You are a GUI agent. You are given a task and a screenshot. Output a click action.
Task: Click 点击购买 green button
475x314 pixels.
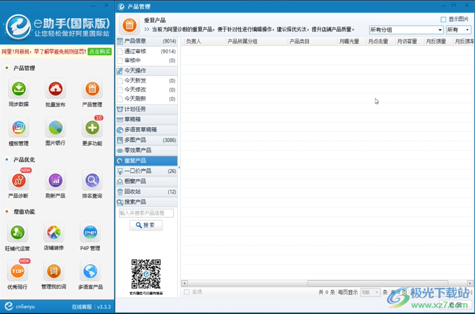coord(100,52)
